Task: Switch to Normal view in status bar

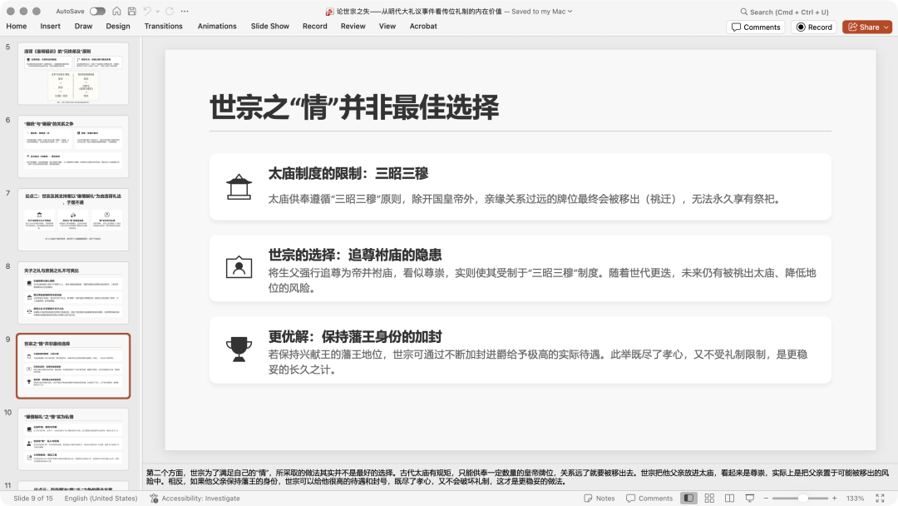Action: point(689,498)
